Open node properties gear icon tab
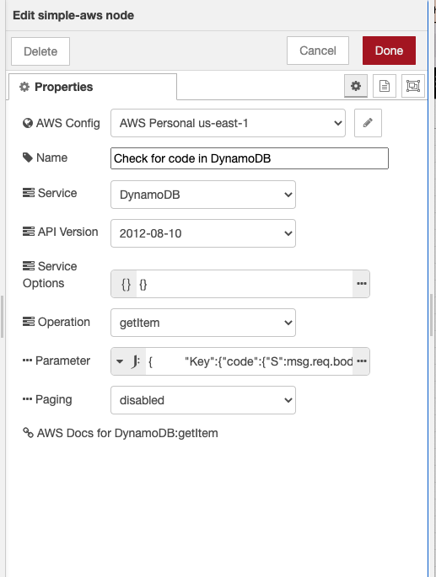The height and width of the screenshot is (577, 436). pyautogui.click(x=356, y=86)
